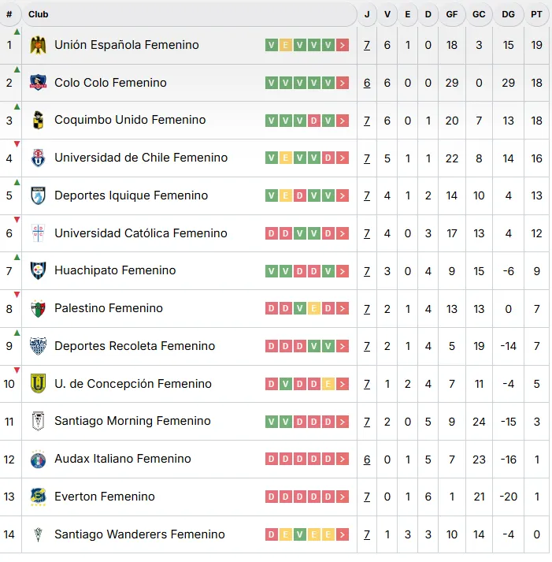Screen dimensions: 552x562
Task: Click the Coquimbo Unido Femenino crest icon
Action: 38,121
